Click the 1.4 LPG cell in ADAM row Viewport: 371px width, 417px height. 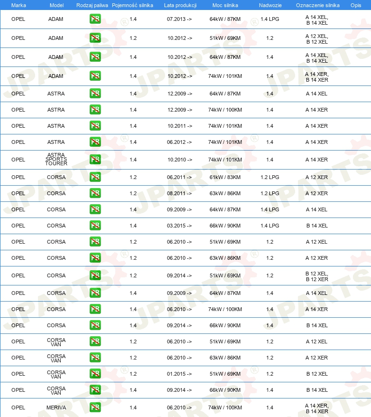pyautogui.click(x=270, y=19)
